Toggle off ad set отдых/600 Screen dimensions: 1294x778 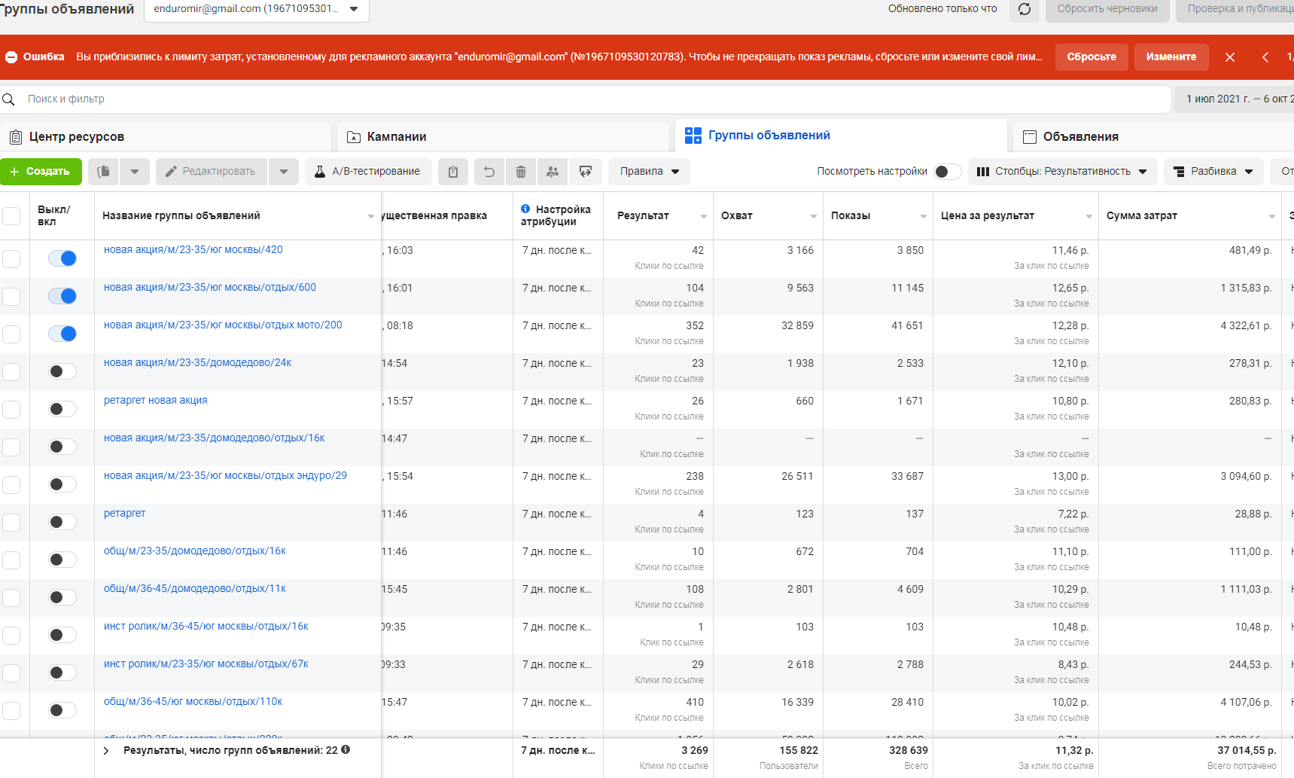coord(62,296)
